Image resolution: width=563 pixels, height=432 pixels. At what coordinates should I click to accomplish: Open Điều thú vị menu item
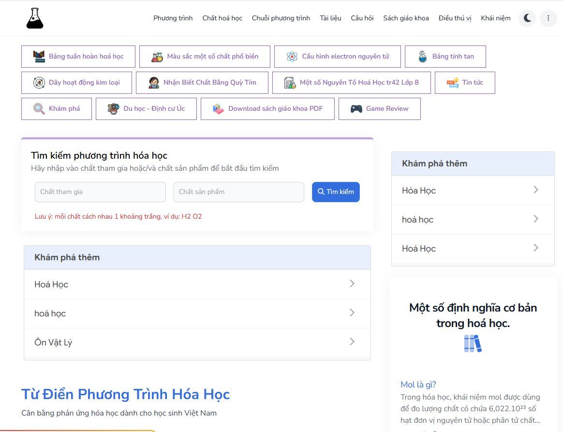(x=455, y=18)
